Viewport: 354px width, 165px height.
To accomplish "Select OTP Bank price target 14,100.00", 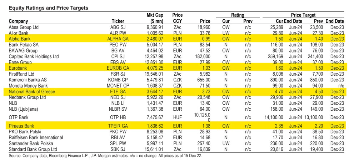I will click(274, 117).
